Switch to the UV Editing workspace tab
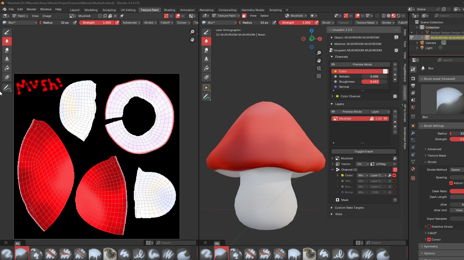This screenshot has height=260, width=464. 128,10
